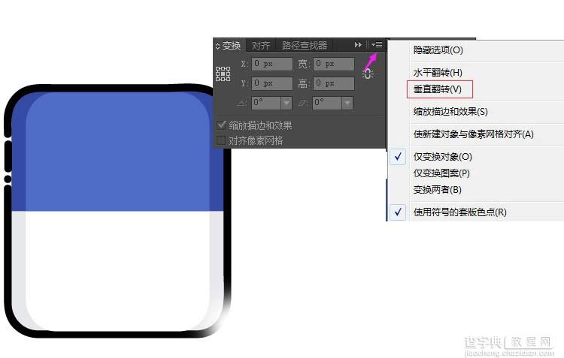Choose 缩放描边和效果(S) in the menu
The image size is (564, 358).
point(450,112)
